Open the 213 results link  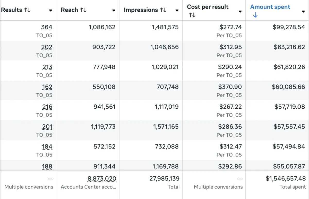click(47, 67)
